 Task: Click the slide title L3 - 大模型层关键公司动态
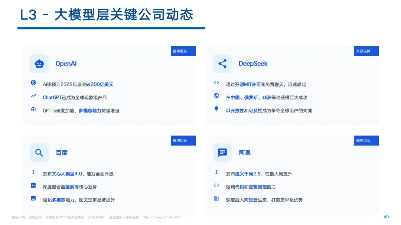[107, 14]
